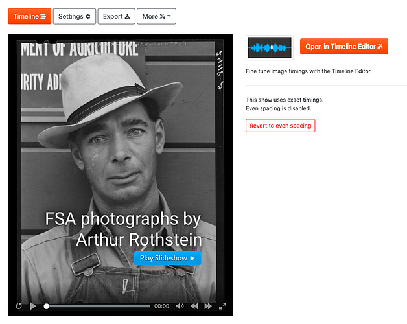Click the playback progress slider

coord(97,307)
